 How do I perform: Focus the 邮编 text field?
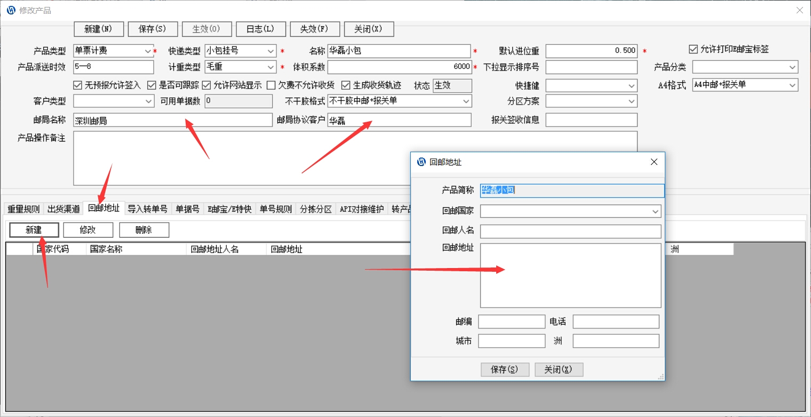pyautogui.click(x=511, y=321)
